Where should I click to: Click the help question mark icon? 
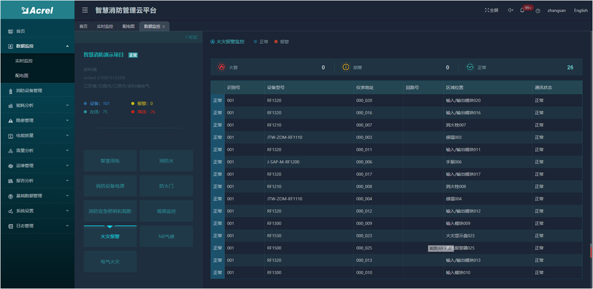pyautogui.click(x=537, y=10)
